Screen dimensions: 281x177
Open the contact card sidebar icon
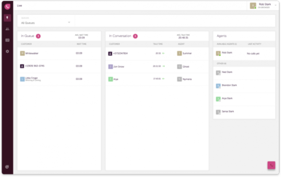tap(7, 40)
